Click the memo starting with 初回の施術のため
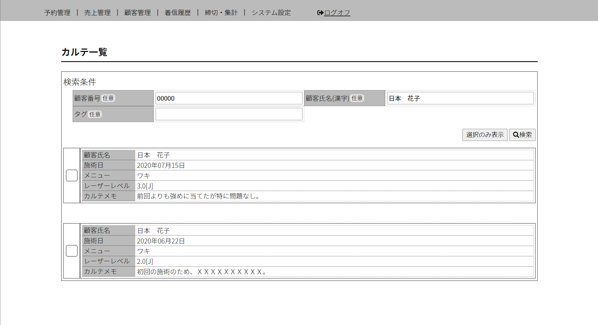Viewport: 598px width, 325px height. click(202, 272)
